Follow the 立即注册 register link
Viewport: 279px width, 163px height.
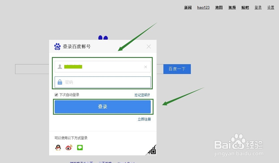click(144, 119)
